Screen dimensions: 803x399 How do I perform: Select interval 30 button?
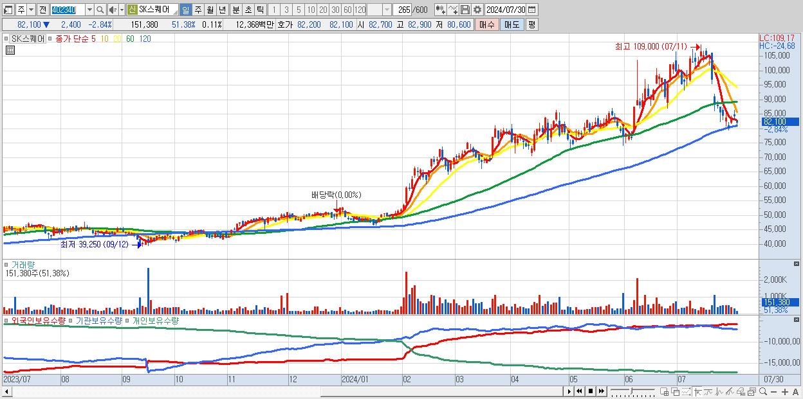pos(335,10)
